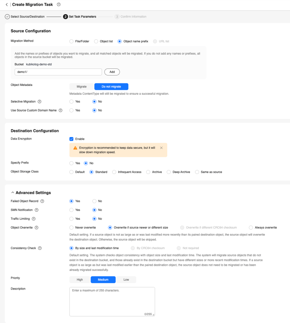Click the back arrow beside Create Migration Task
Viewport: 290px width, 323px height.
7,5
